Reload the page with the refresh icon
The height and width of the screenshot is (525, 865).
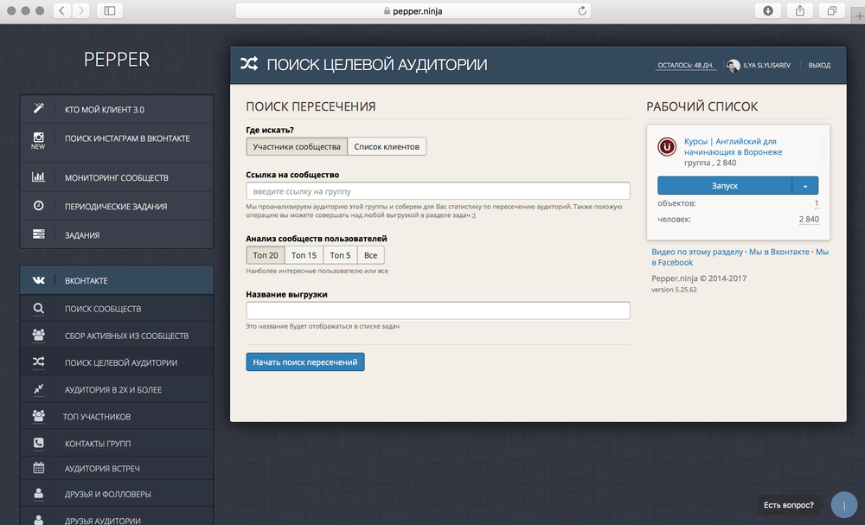tap(582, 10)
